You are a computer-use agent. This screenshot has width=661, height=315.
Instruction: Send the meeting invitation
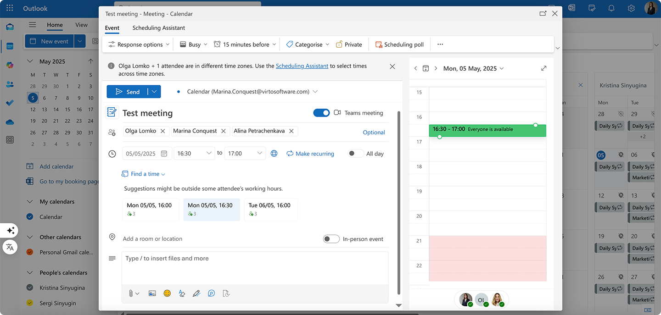[x=128, y=92]
